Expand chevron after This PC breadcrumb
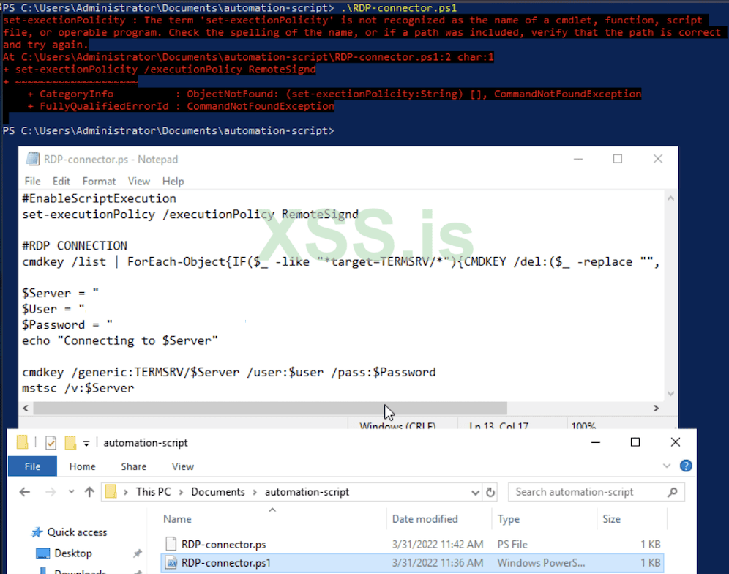729x574 pixels. coord(181,492)
